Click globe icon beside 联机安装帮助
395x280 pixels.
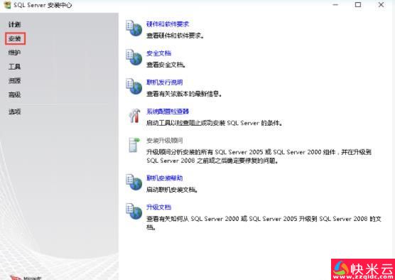tap(134, 182)
